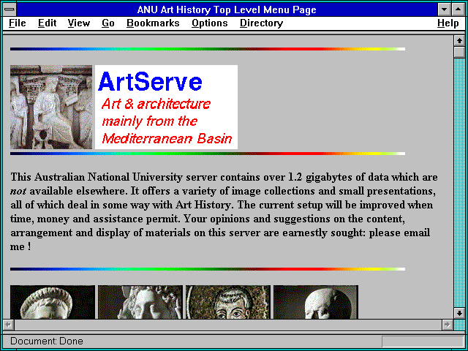This screenshot has height=351, width=468.
Task: Click the progress bar in status bar
Action: 423,341
